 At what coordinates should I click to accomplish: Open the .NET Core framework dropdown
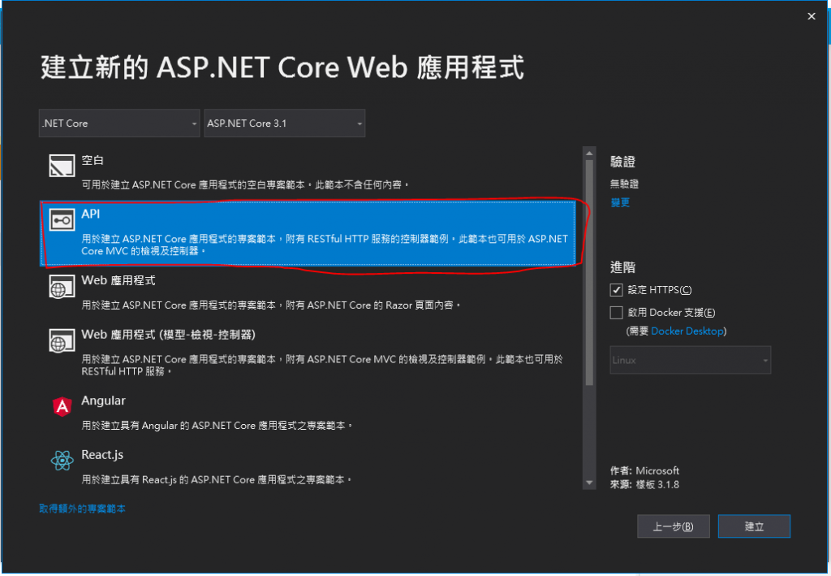[119, 123]
